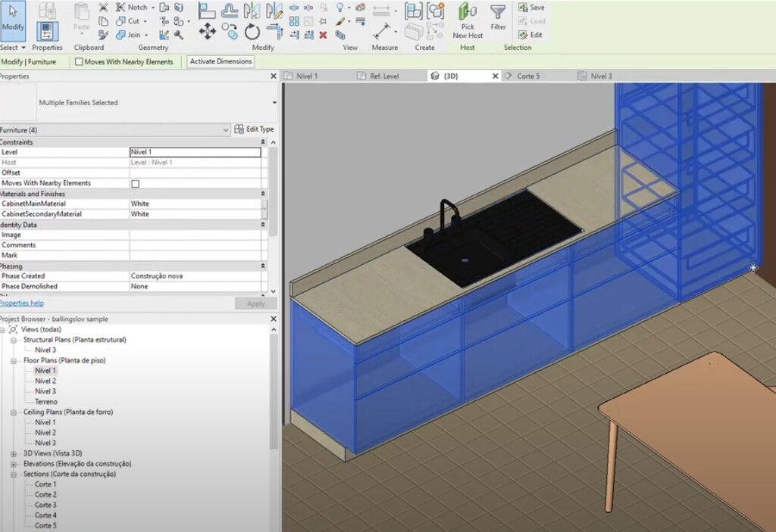Tick Moves With Nearby Elements in Properties panel
The image size is (776, 532).
(136, 184)
